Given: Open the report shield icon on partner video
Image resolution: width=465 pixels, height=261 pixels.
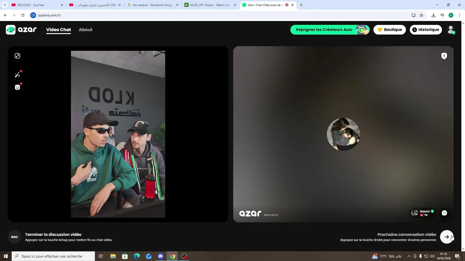Looking at the screenshot, I should (x=444, y=56).
